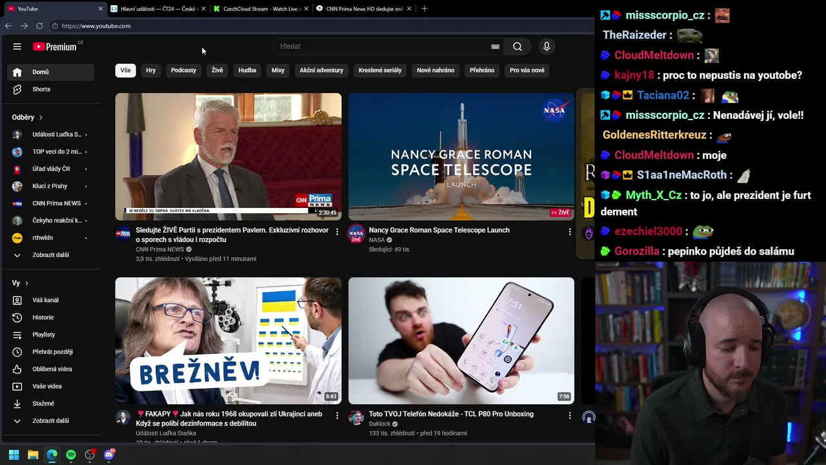Open the Čekyho reakční k... subscription
The height and width of the screenshot is (465, 826).
click(51, 221)
